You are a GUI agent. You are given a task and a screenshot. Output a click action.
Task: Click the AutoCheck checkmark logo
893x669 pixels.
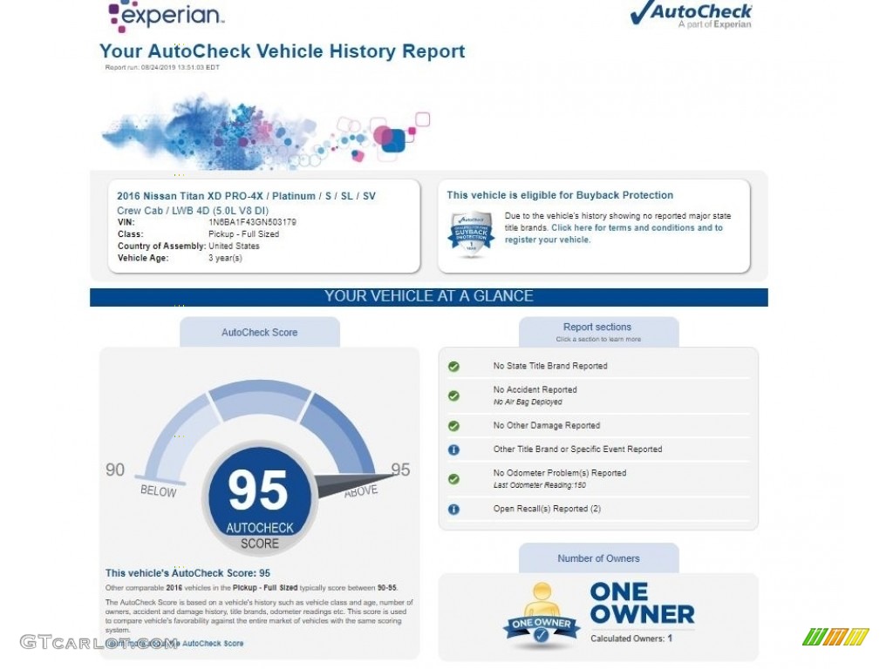click(x=690, y=15)
